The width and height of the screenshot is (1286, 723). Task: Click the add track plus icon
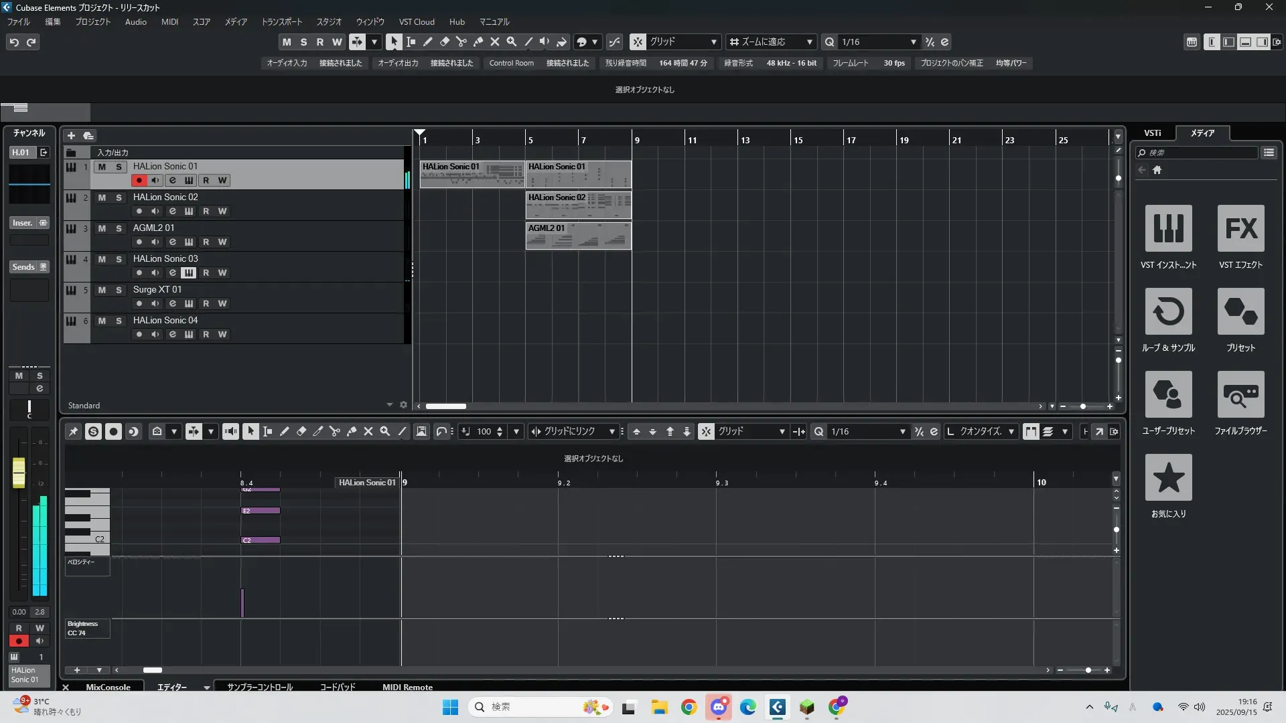(x=71, y=135)
